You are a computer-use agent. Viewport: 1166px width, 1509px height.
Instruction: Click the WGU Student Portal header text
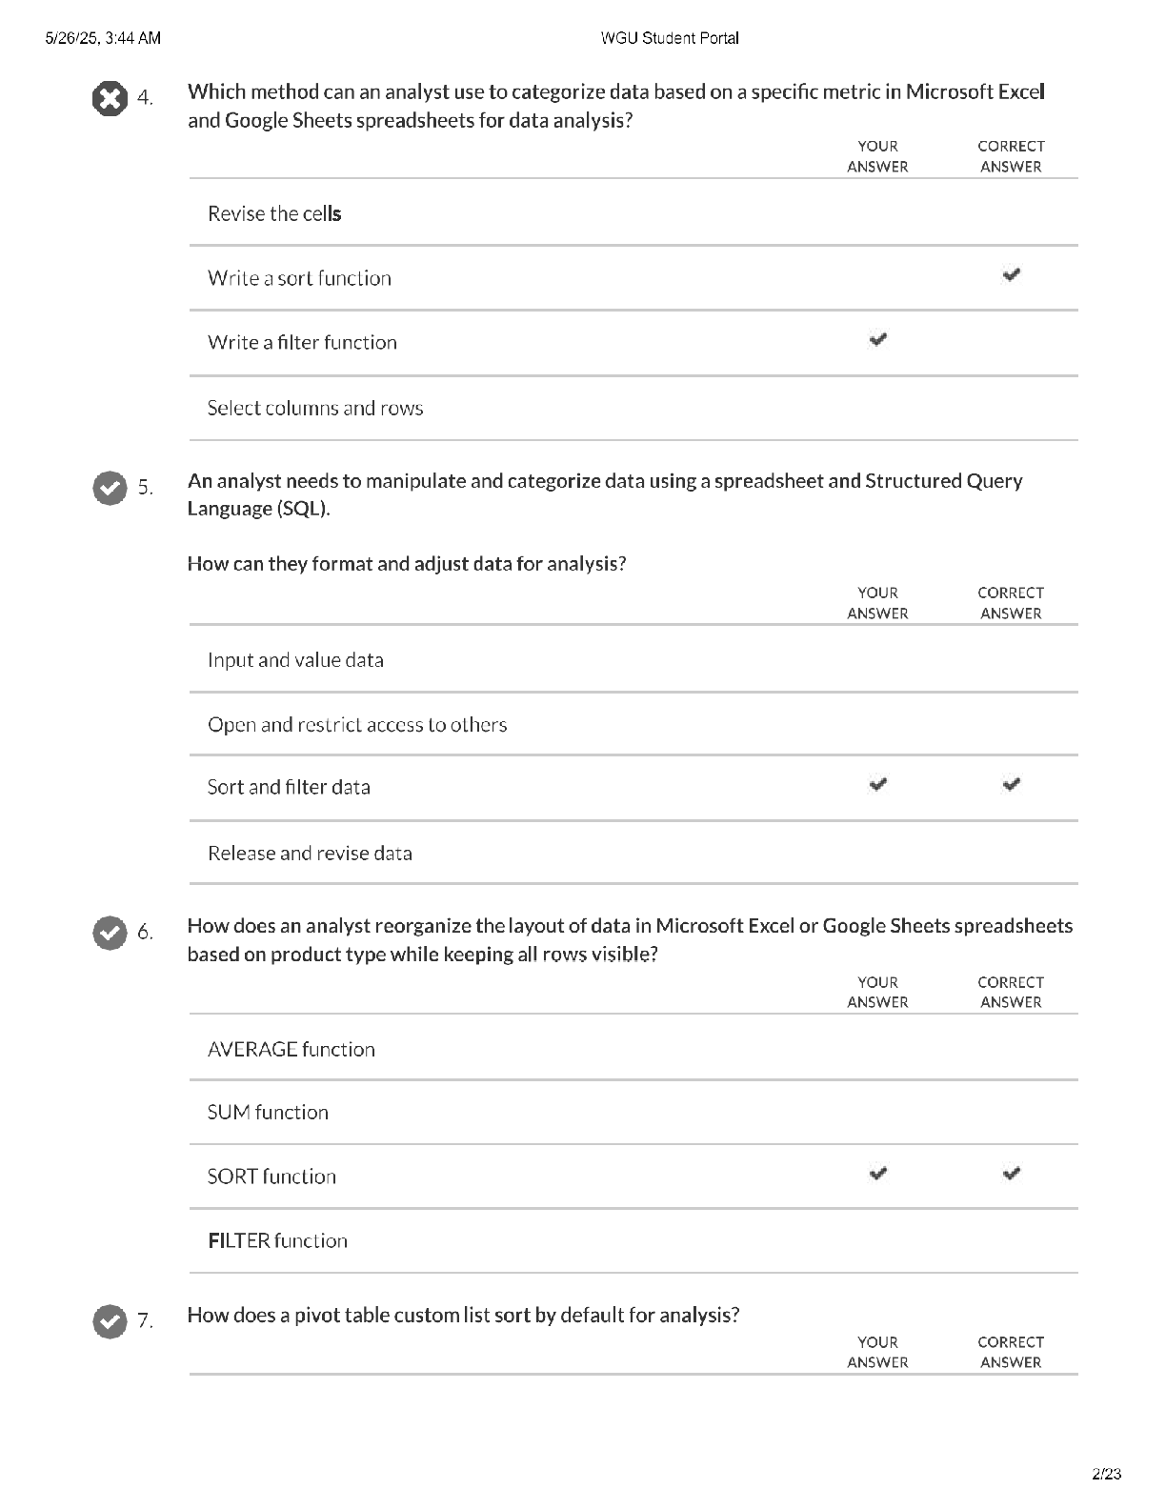(x=670, y=38)
